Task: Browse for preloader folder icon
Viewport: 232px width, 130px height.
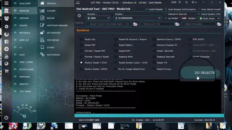Action: pos(219,24)
